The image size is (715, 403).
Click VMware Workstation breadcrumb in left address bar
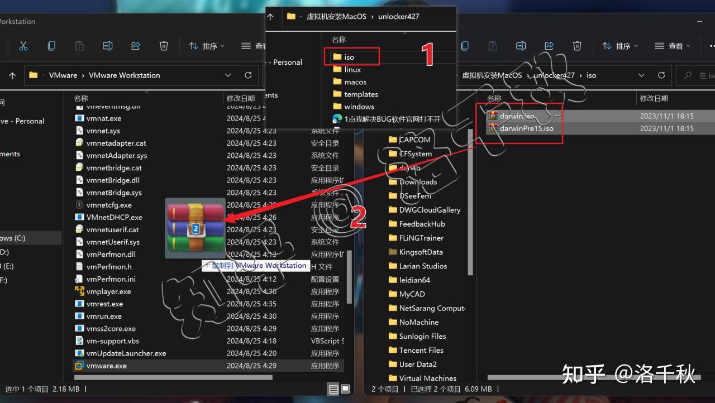[x=125, y=75]
